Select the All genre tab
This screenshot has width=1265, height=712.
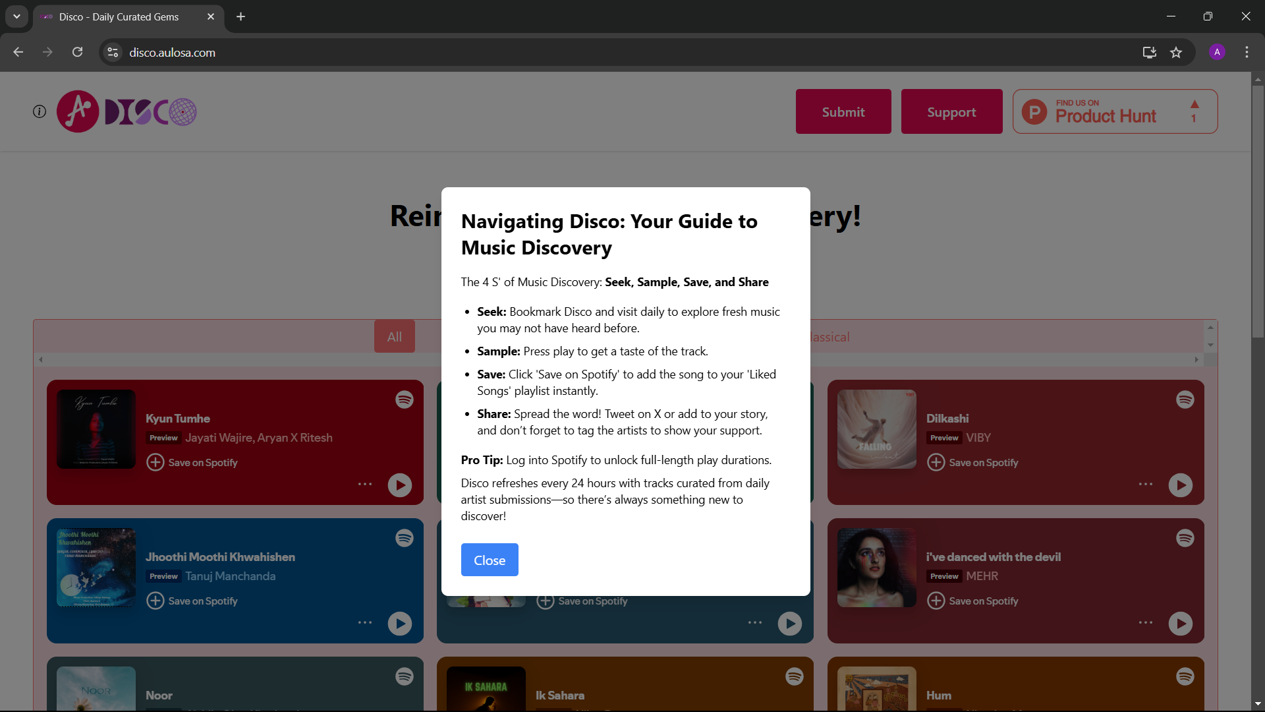[395, 336]
